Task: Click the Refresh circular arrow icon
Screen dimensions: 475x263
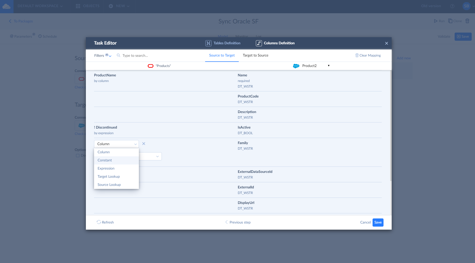Action: (x=99, y=222)
